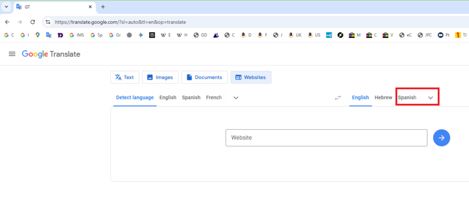Select Hebrew as target language
The width and height of the screenshot is (469, 203).
point(383,98)
